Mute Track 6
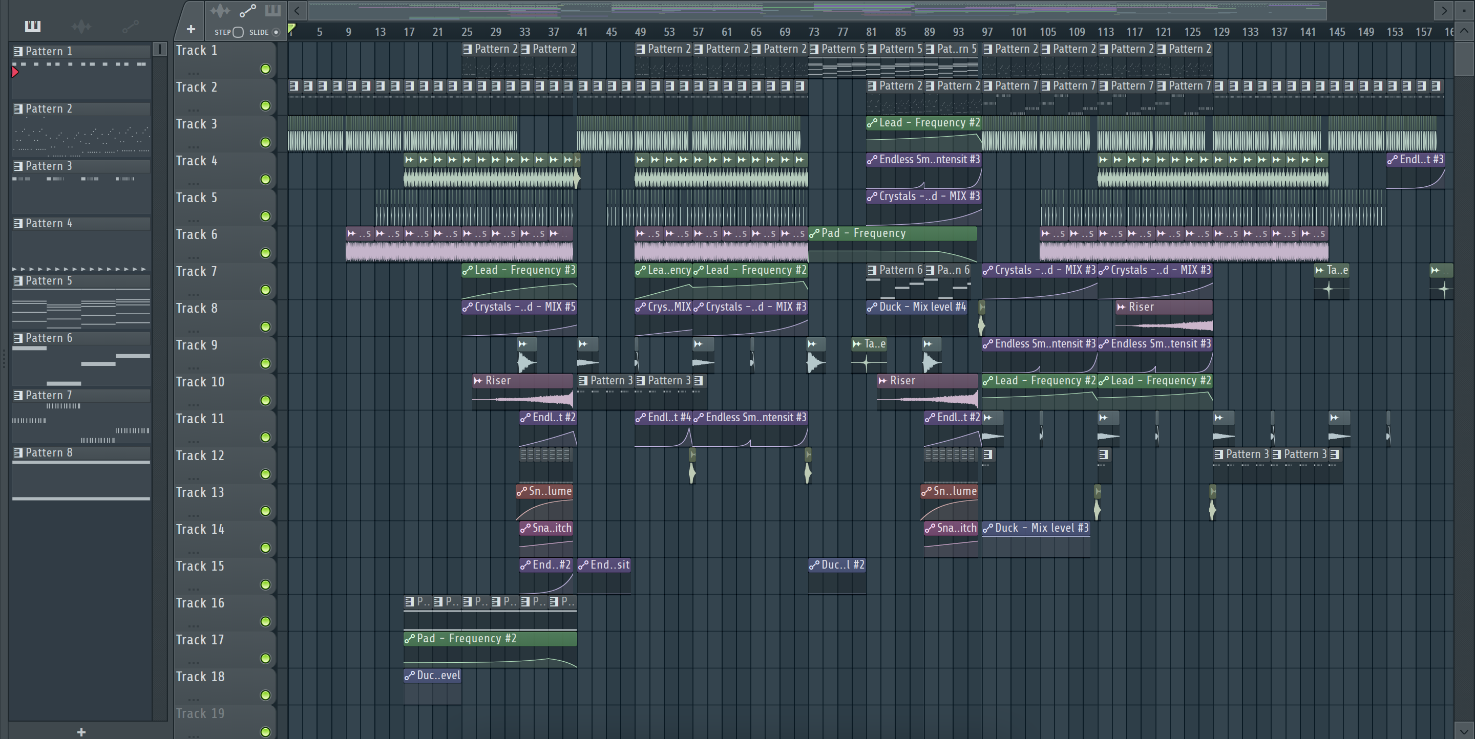The height and width of the screenshot is (739, 1475). coord(265,253)
